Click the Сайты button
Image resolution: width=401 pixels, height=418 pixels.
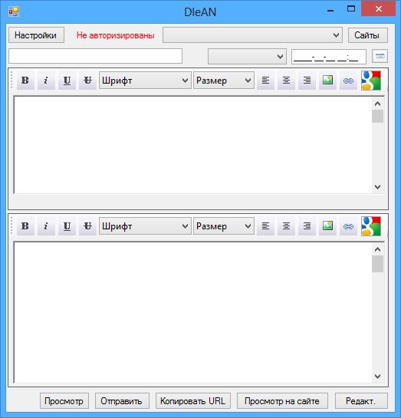pyautogui.click(x=368, y=35)
